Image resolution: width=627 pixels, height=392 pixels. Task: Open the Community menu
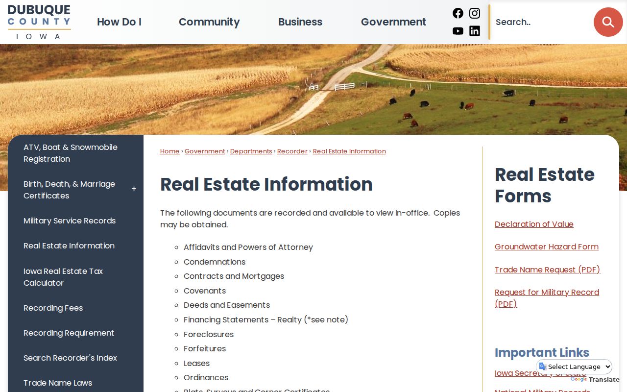[x=209, y=22]
